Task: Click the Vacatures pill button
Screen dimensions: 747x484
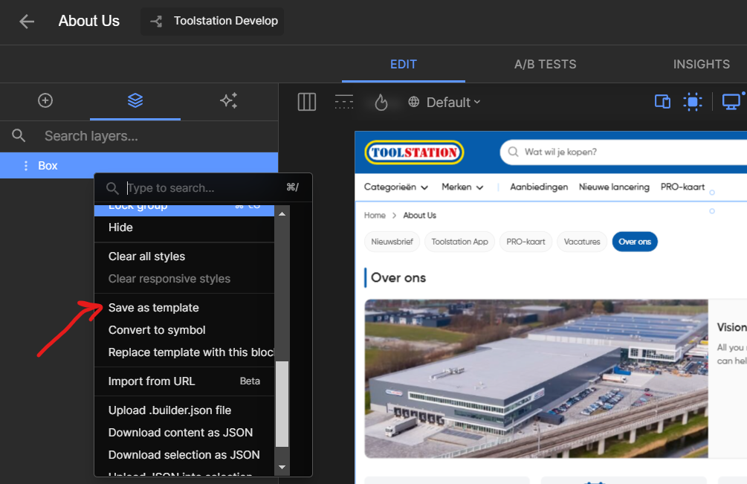Action: (x=581, y=242)
